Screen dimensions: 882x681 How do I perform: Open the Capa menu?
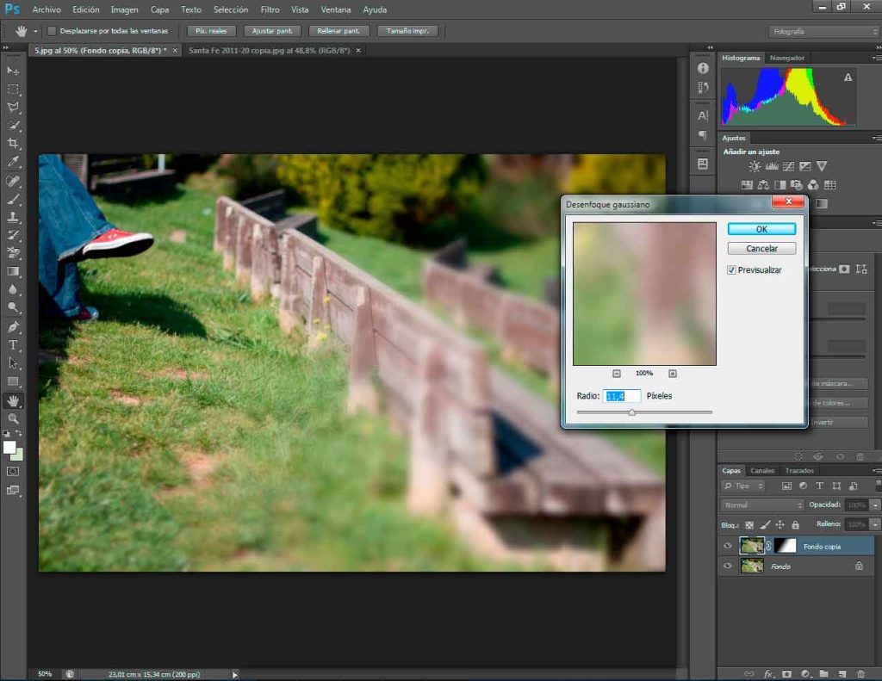click(159, 9)
